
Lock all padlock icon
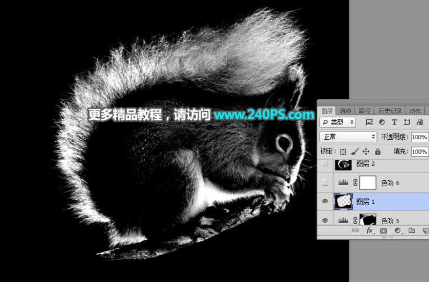[378, 151]
